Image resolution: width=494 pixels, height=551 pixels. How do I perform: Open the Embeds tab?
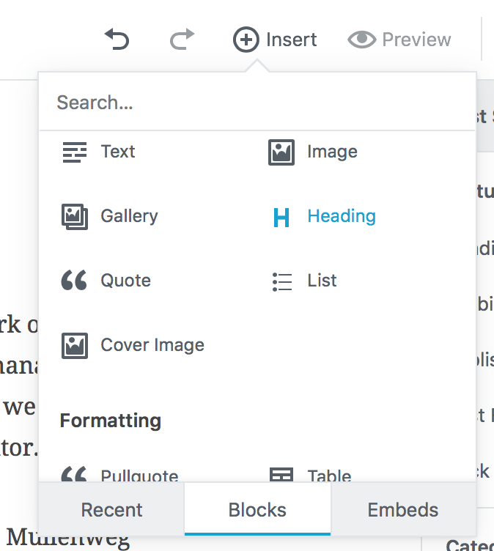(403, 510)
